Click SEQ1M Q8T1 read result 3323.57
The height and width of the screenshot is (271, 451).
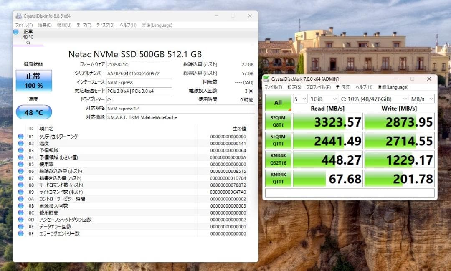pyautogui.click(x=328, y=122)
